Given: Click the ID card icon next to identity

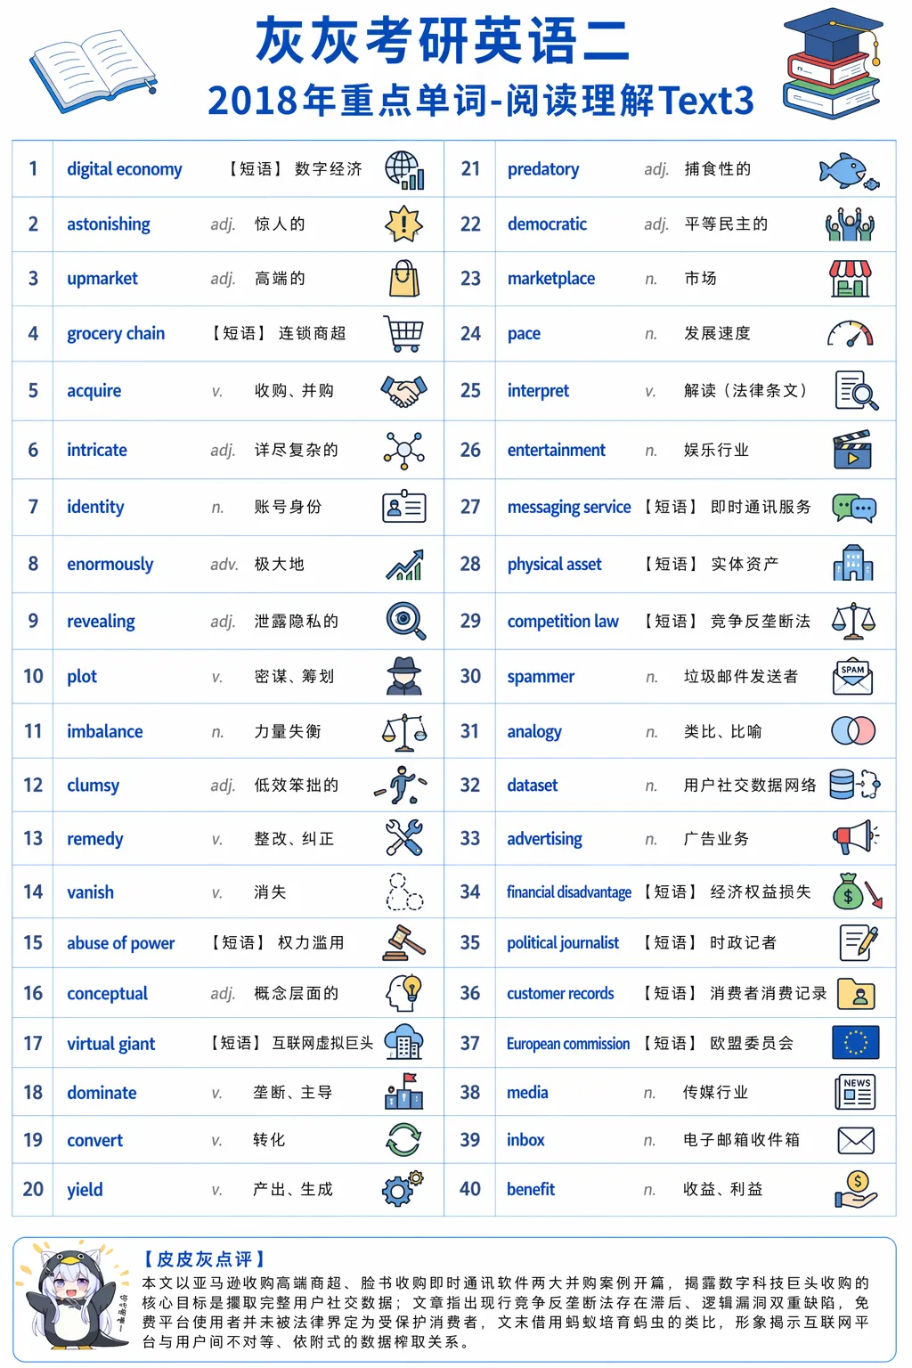Looking at the screenshot, I should [x=404, y=507].
